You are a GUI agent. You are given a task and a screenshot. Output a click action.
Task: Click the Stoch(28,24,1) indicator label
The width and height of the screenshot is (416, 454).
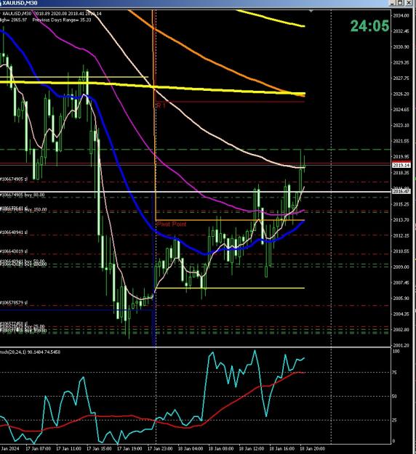[30, 352]
